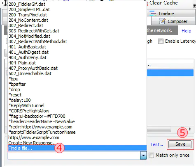The height and width of the screenshot is (167, 196).
Task: Select 404_Plain.dat entry
Action: point(77,63)
